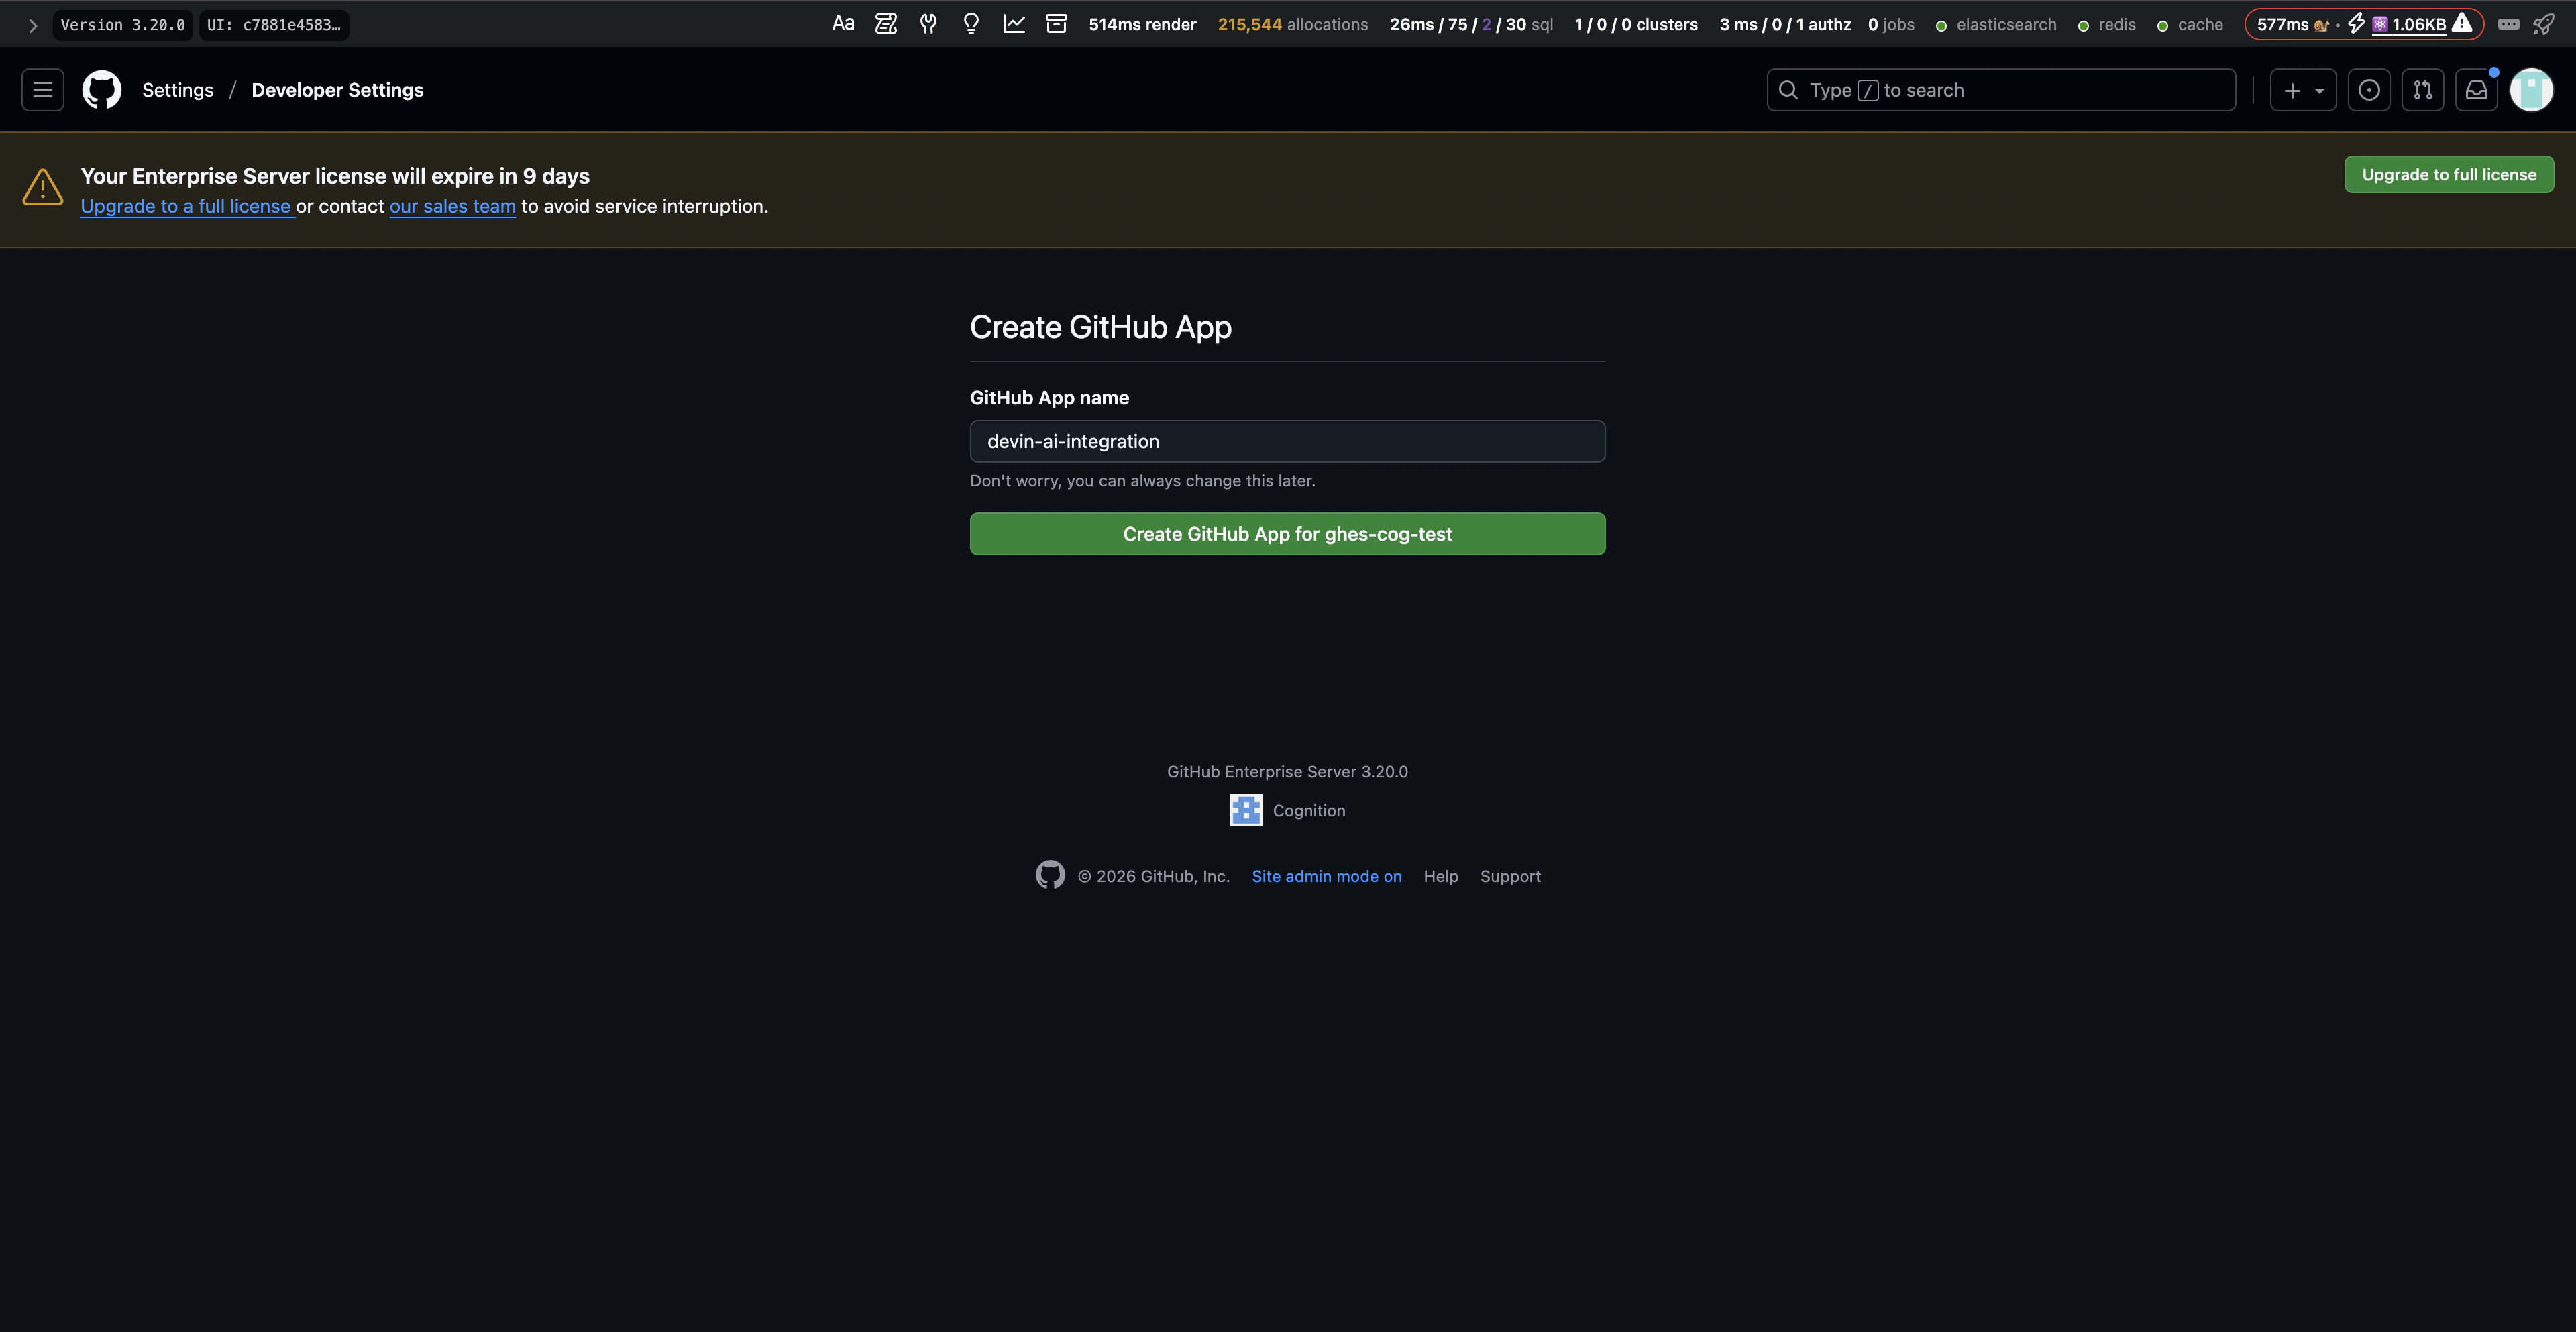This screenshot has width=2576, height=1332.
Task: Open the Aa typography tool in staff bar
Action: 843,24
